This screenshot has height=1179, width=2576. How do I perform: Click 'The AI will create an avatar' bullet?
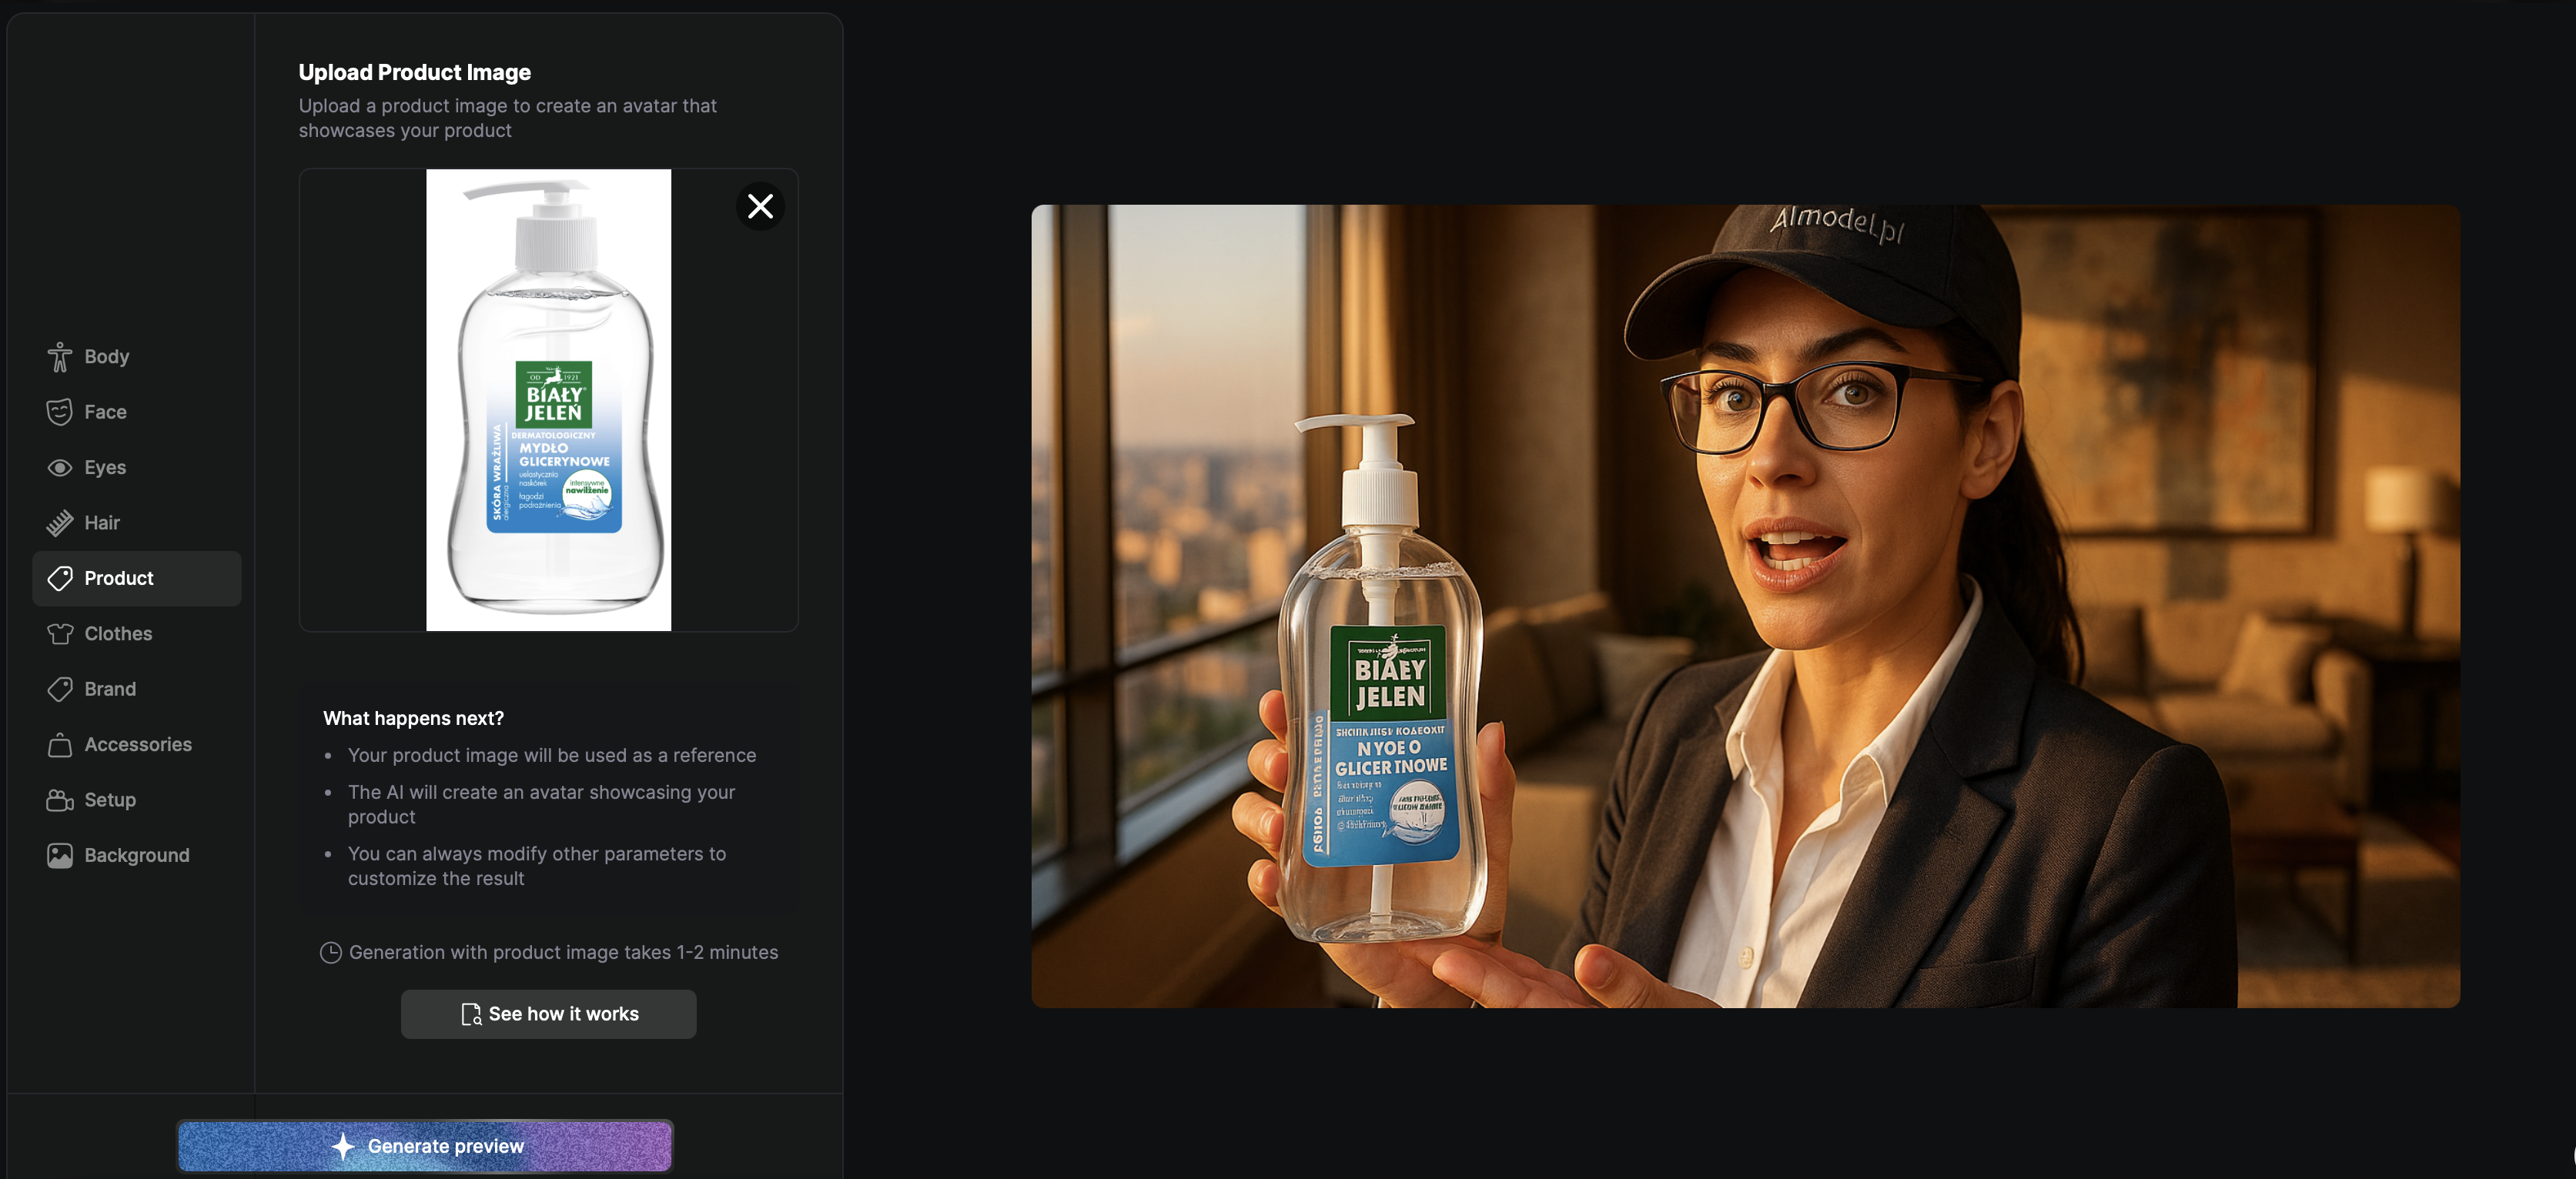click(541, 804)
